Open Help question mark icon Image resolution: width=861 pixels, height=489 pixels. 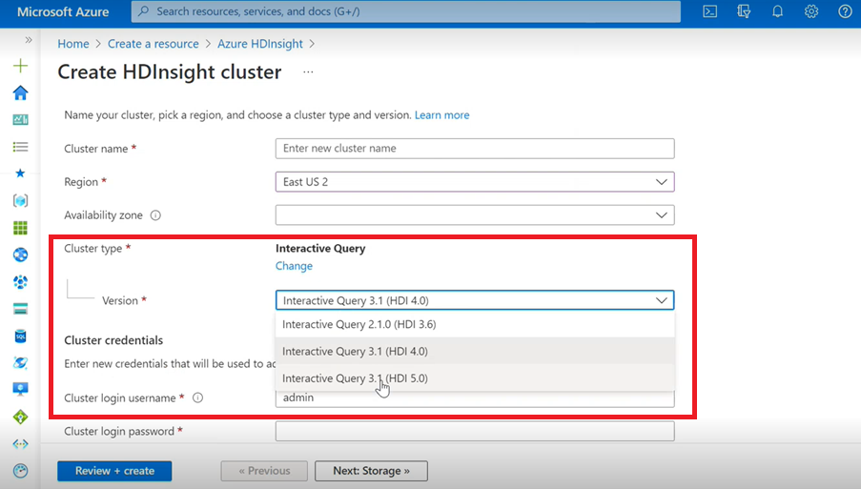[845, 11]
